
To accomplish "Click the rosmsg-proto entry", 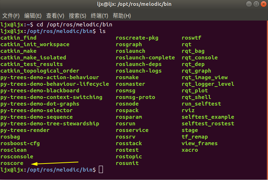I will 135,97.
